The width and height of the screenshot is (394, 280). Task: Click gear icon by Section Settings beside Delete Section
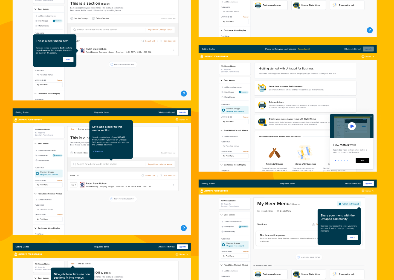(72, 18)
